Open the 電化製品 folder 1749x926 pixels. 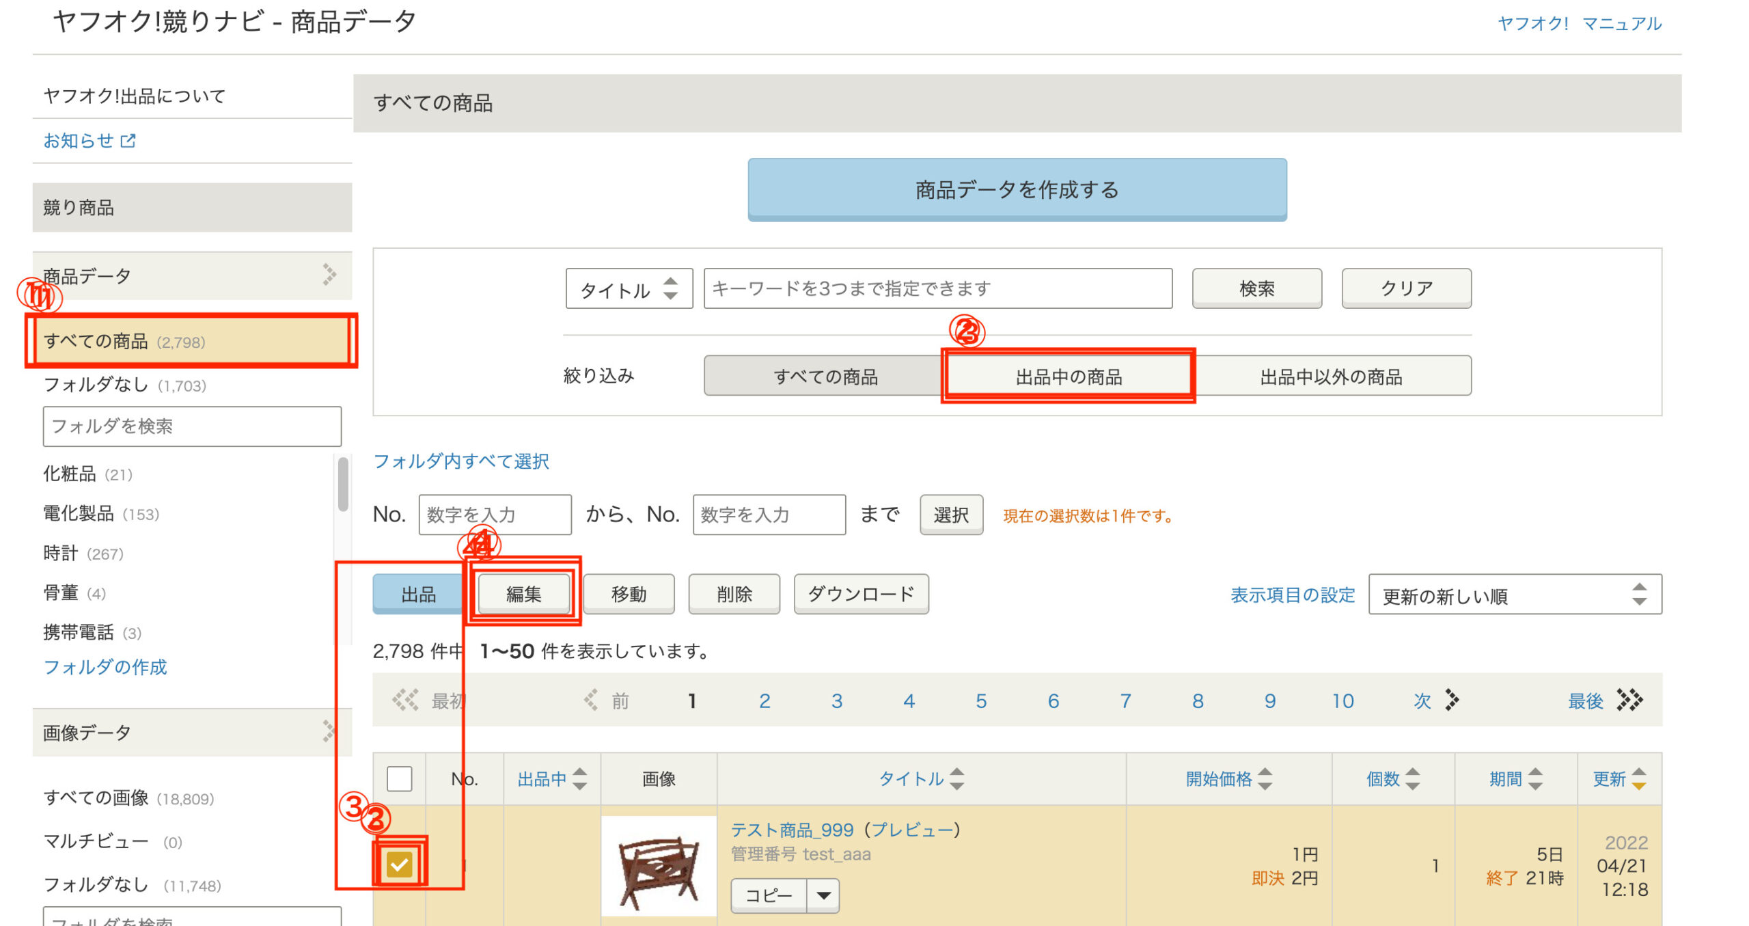[x=101, y=513]
